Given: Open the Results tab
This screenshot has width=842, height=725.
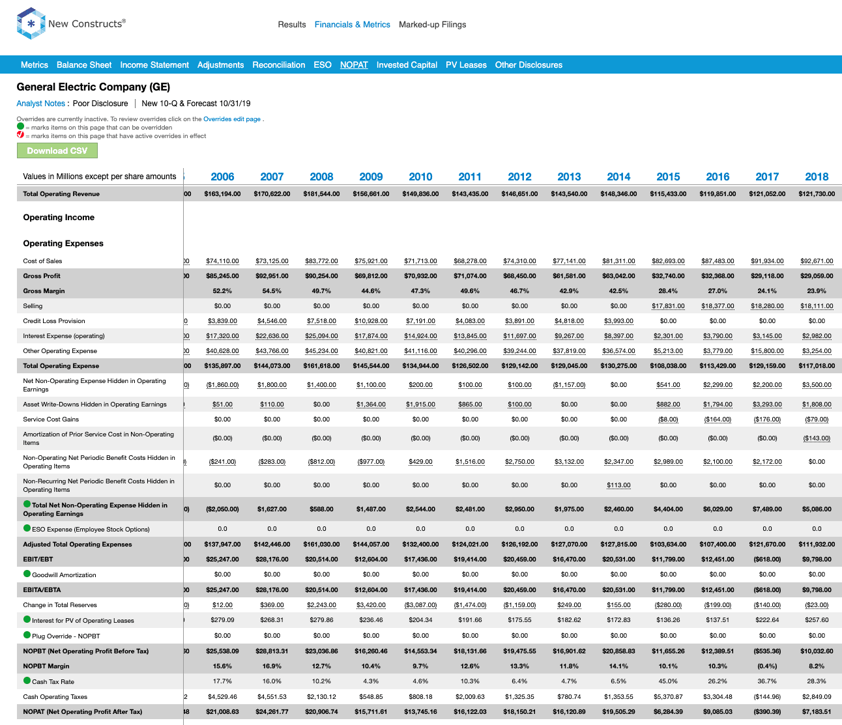Looking at the screenshot, I should pos(292,25).
